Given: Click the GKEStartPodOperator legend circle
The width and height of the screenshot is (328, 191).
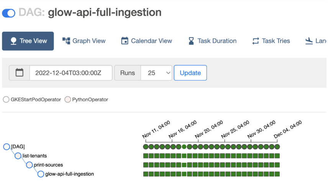Looking at the screenshot, I should (x=6, y=99).
